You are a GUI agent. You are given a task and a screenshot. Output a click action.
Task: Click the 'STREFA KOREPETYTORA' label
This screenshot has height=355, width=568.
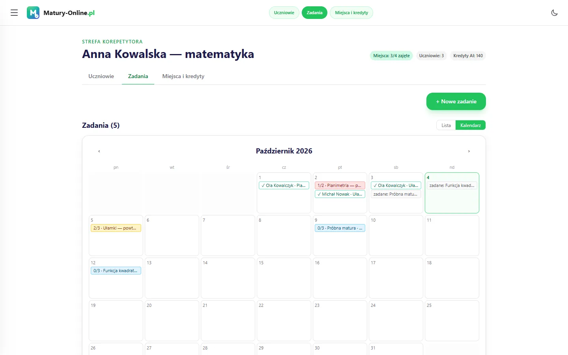coord(112,41)
